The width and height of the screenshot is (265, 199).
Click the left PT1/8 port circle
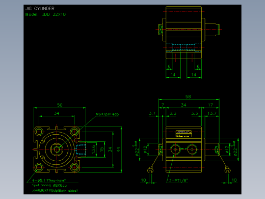pyautogui.click(x=175, y=150)
